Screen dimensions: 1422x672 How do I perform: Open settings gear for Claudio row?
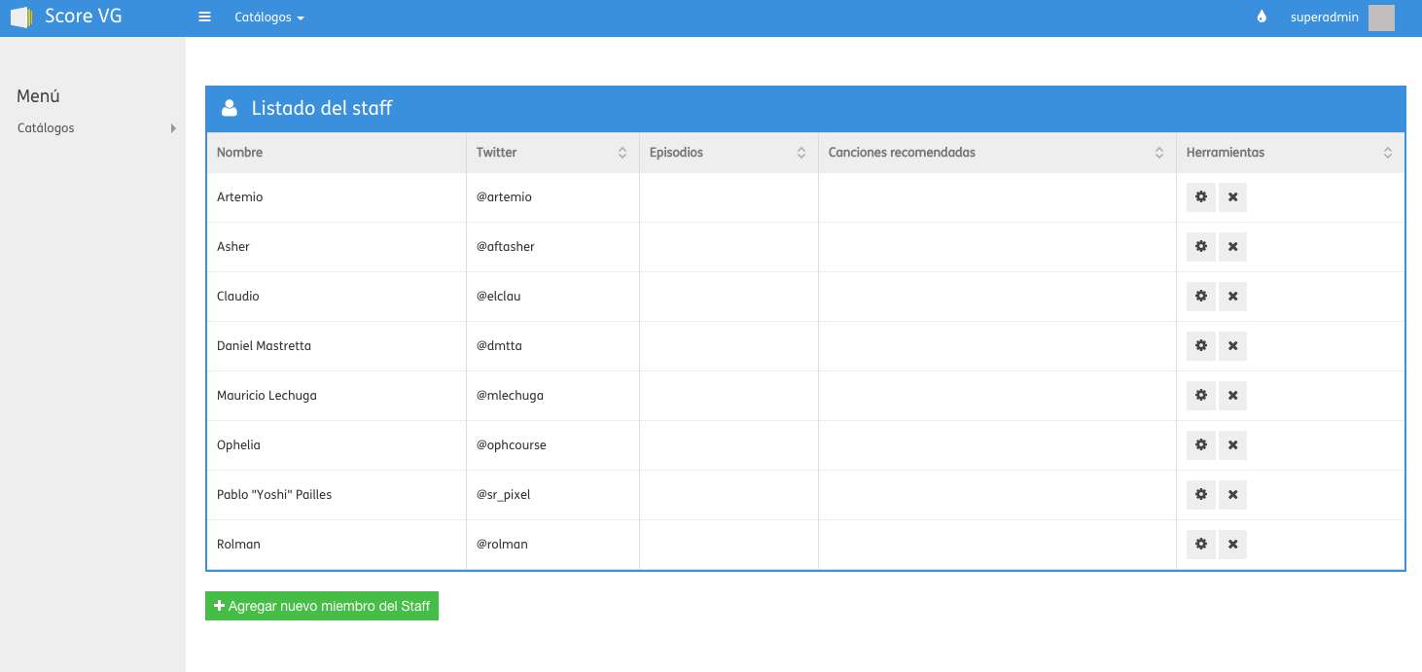[x=1201, y=297]
